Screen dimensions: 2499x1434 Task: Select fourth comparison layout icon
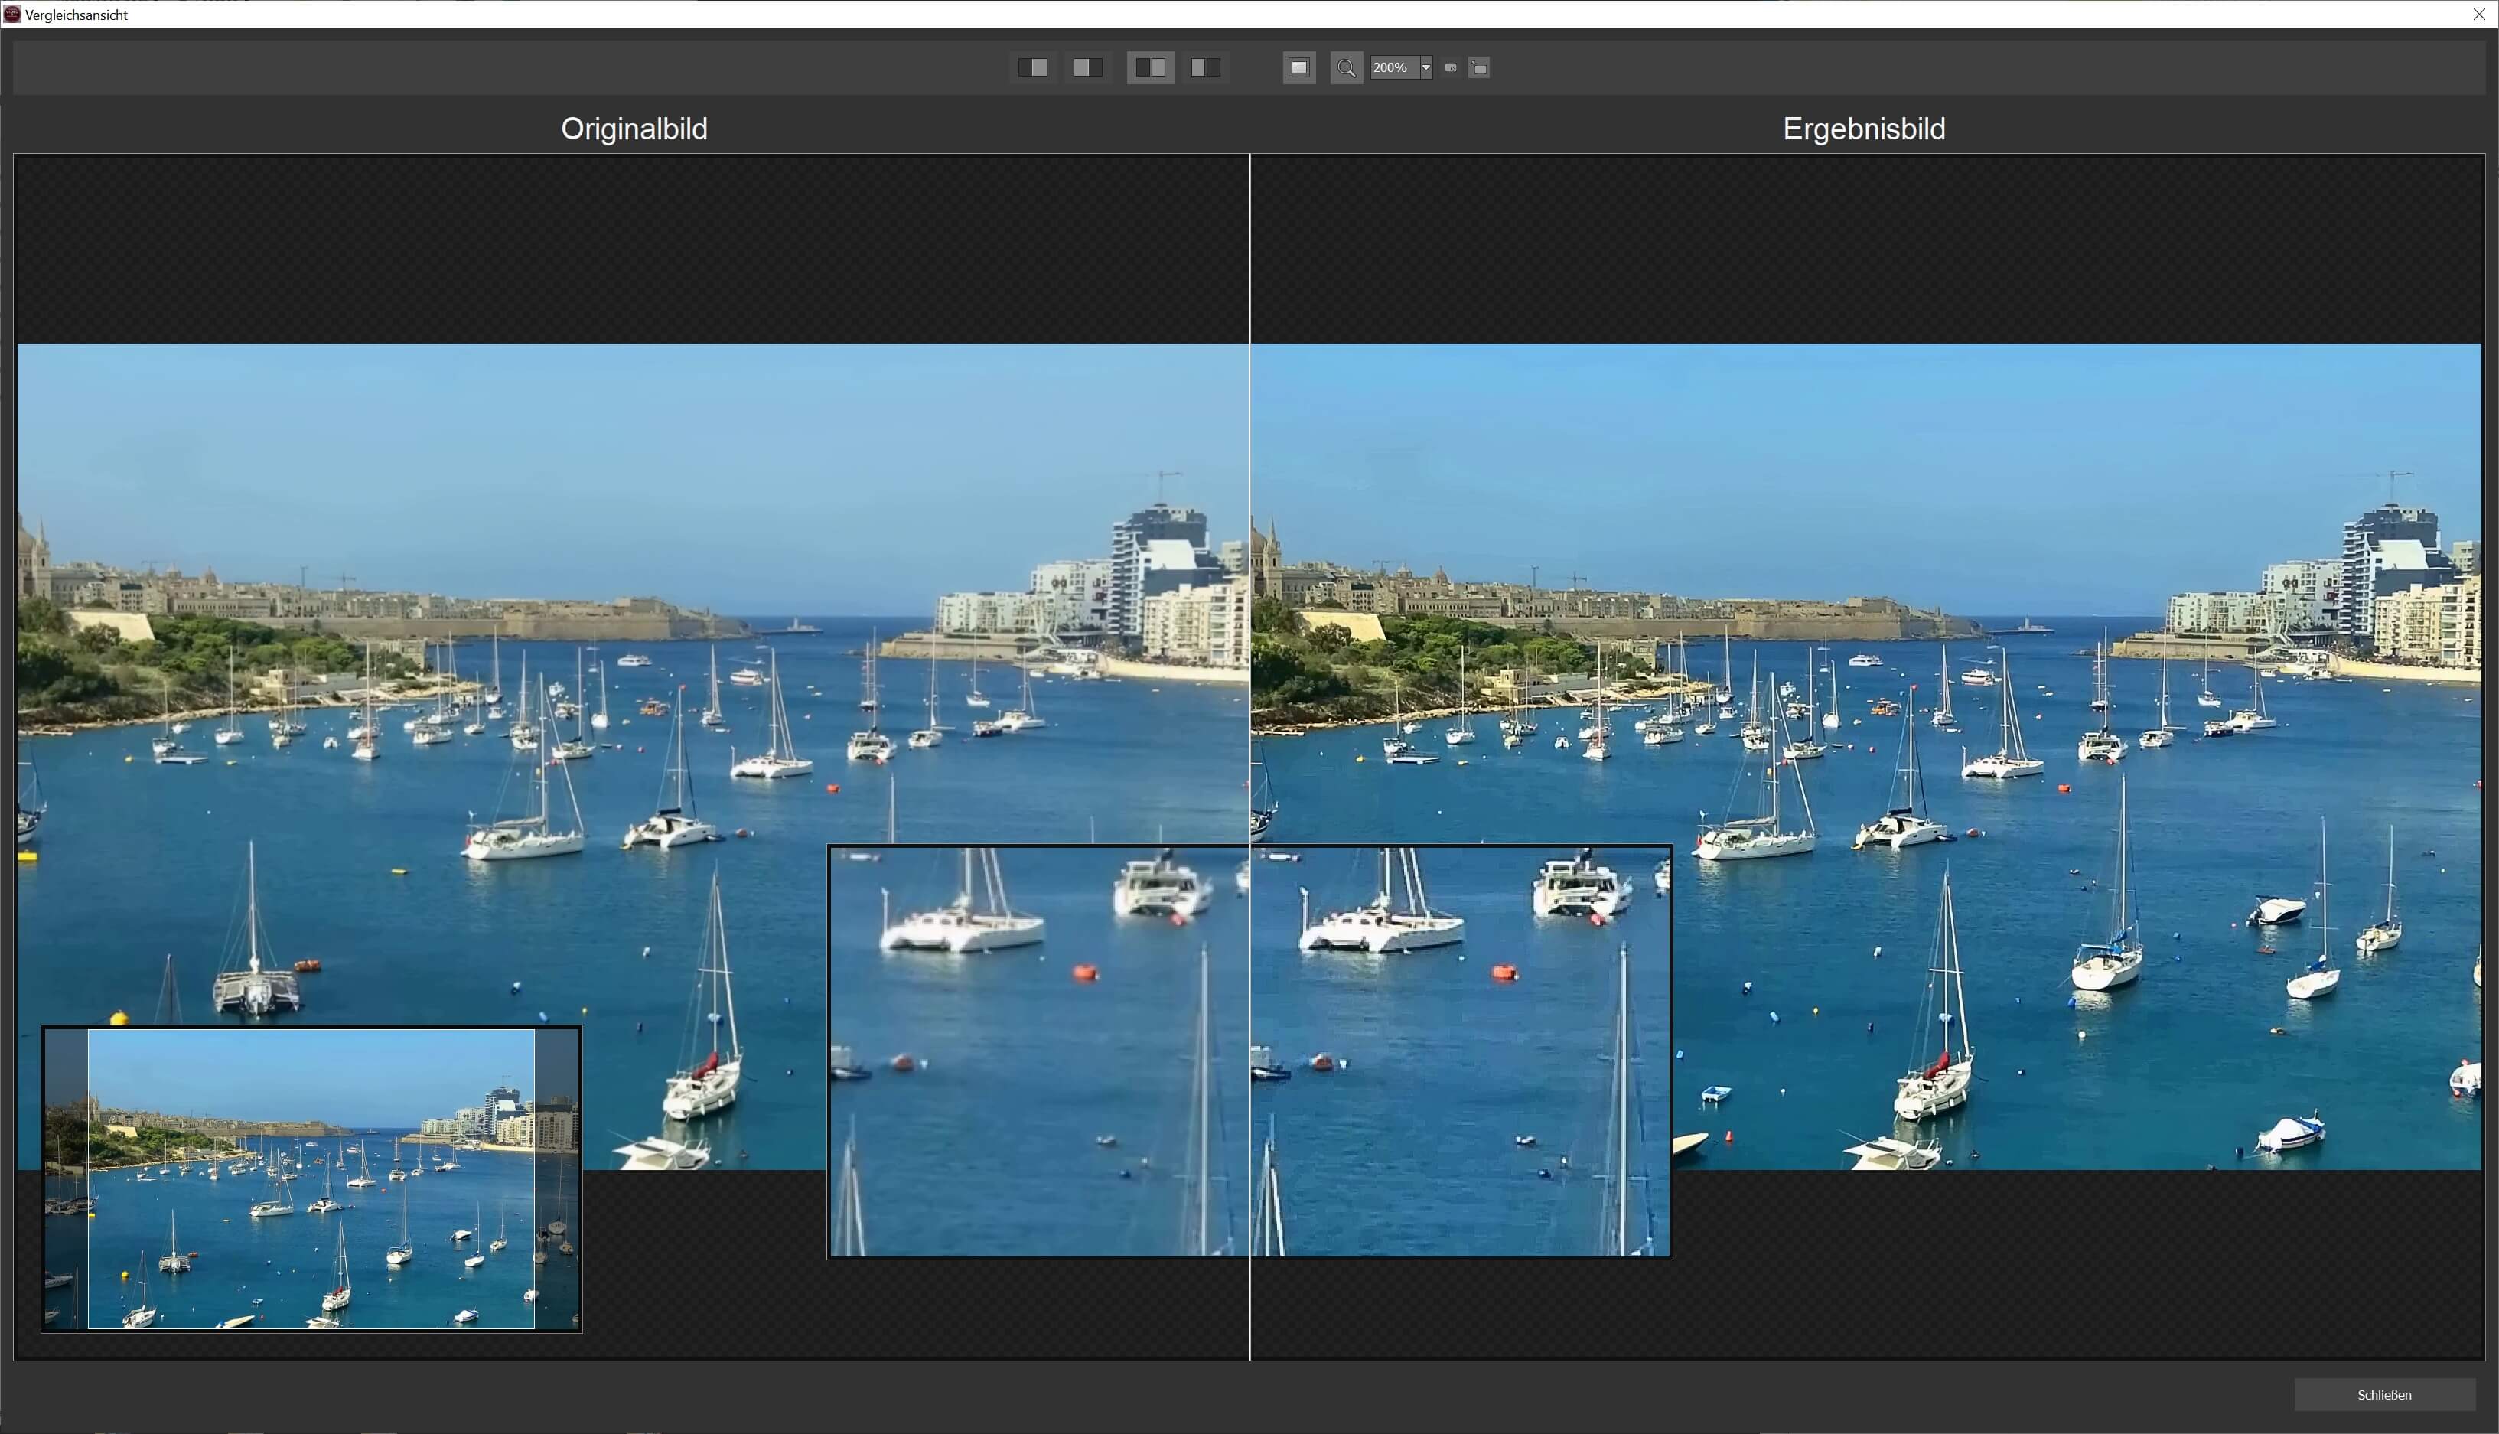(x=1205, y=67)
